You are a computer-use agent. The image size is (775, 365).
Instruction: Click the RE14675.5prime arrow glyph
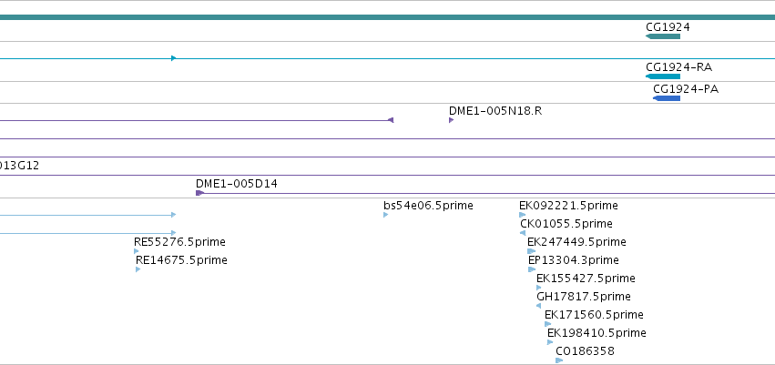coord(138,269)
